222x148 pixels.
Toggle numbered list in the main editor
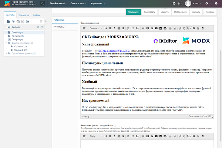tap(128, 28)
